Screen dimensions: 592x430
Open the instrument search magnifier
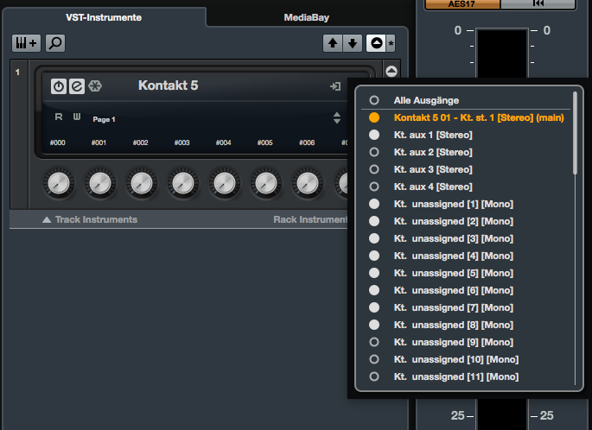[55, 43]
